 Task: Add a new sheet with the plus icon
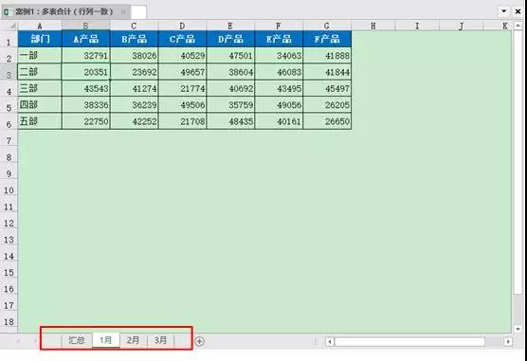click(199, 341)
